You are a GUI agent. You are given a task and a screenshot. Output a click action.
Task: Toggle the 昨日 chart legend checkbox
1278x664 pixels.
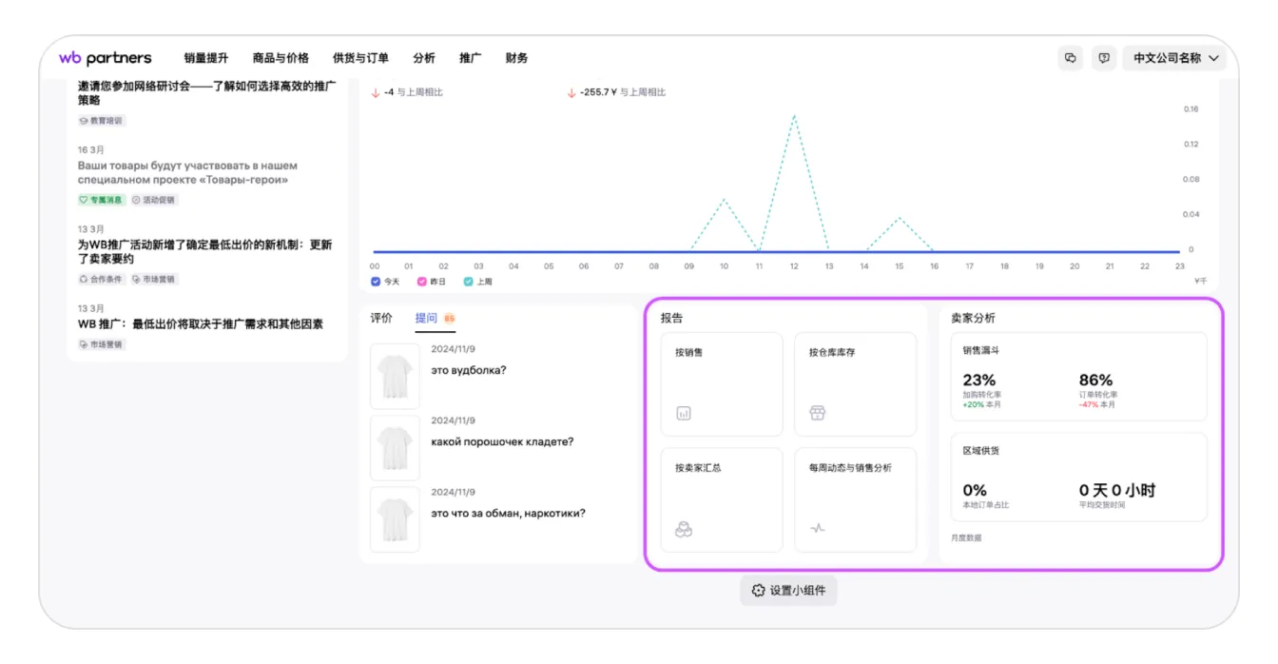422,282
